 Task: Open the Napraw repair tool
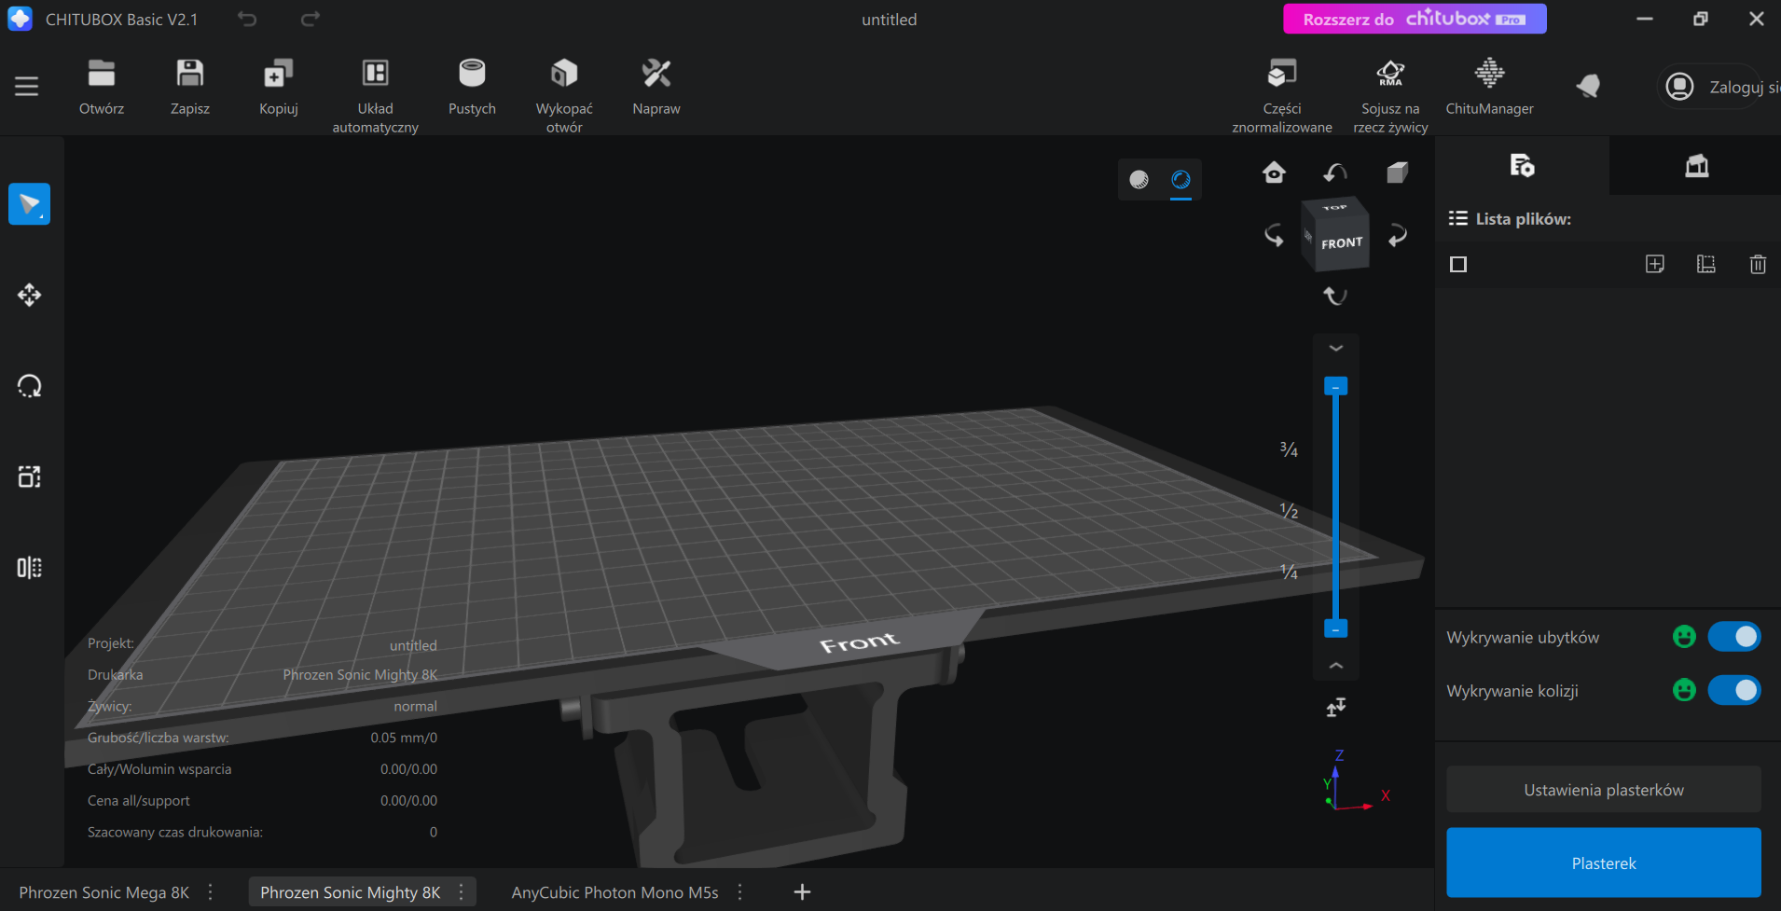[x=656, y=87]
